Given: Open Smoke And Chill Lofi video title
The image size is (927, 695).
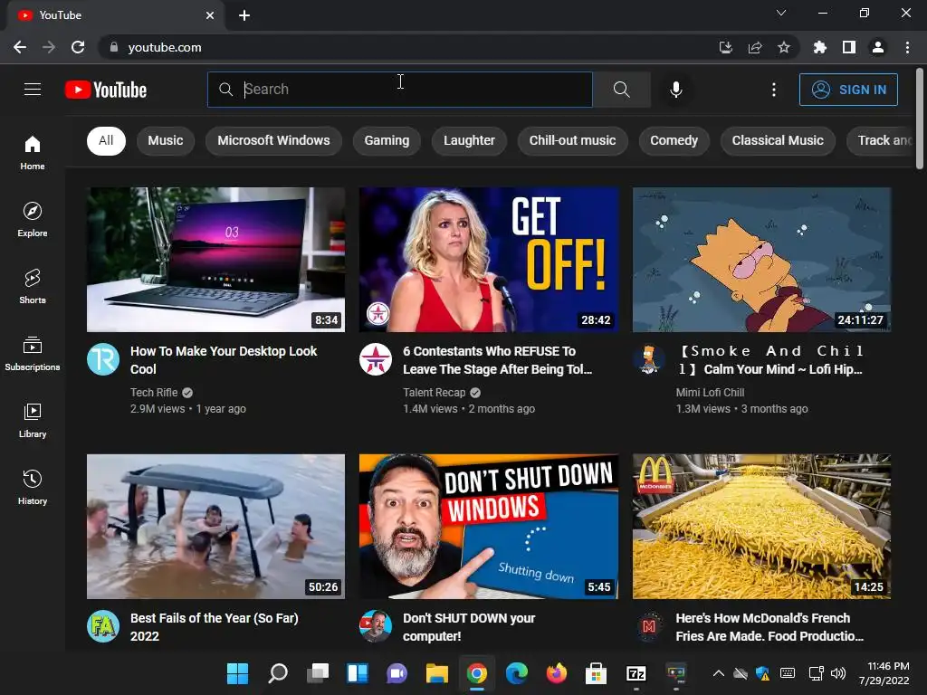Looking at the screenshot, I should [x=771, y=360].
